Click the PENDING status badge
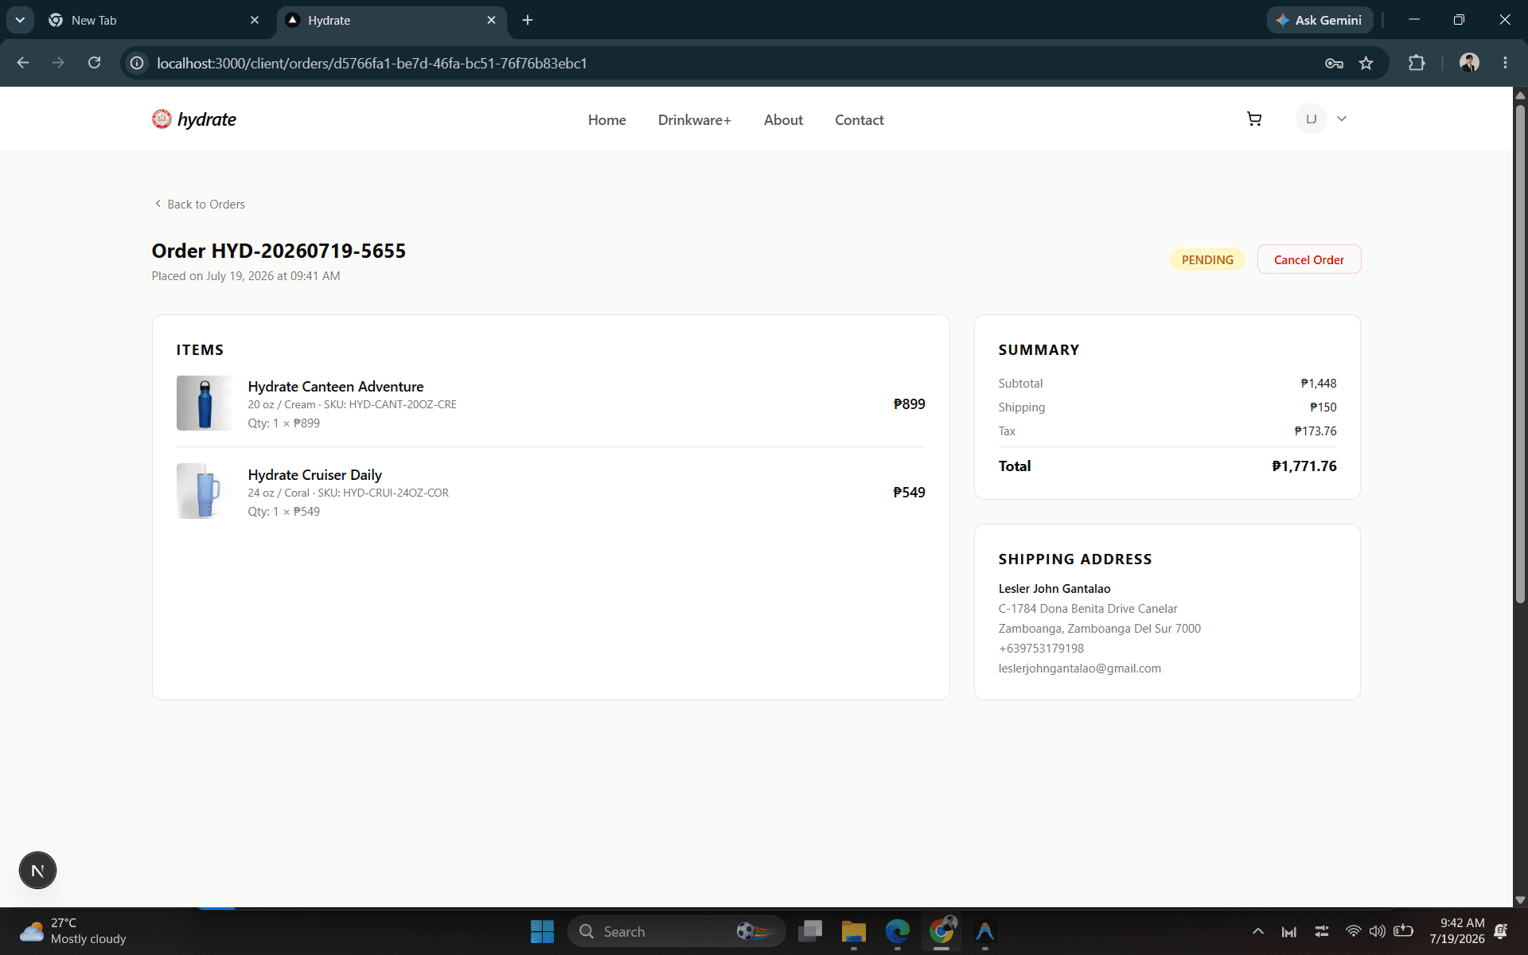The width and height of the screenshot is (1528, 955). tap(1207, 259)
